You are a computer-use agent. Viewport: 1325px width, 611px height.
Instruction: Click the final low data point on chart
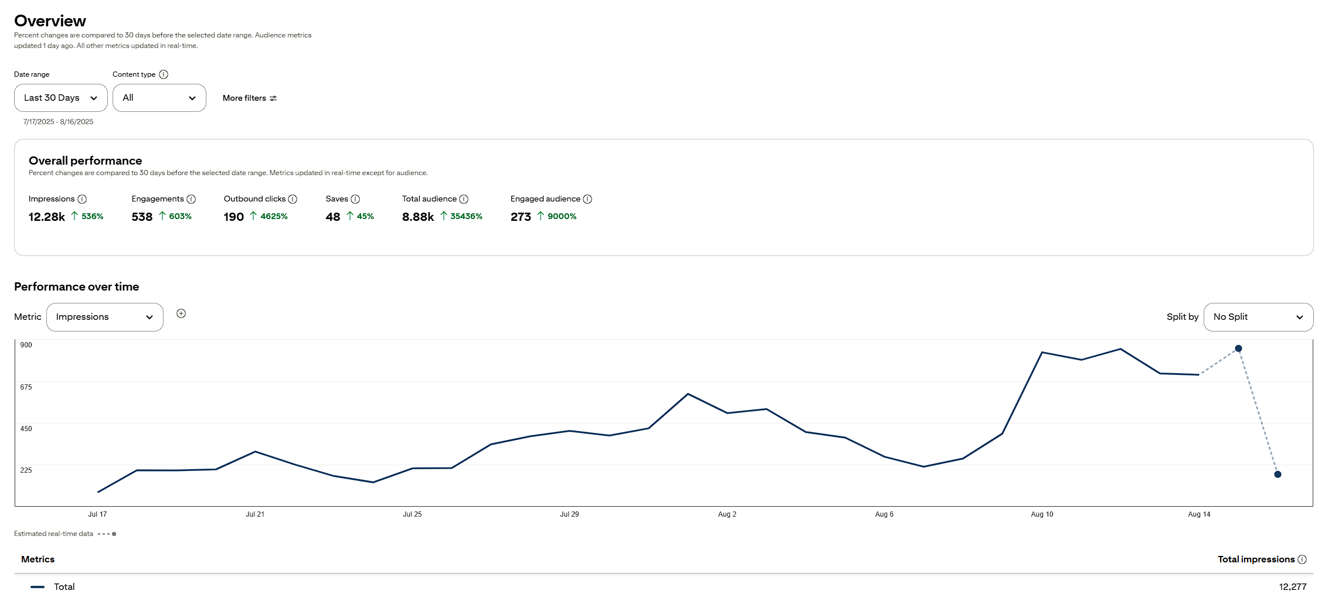1278,475
